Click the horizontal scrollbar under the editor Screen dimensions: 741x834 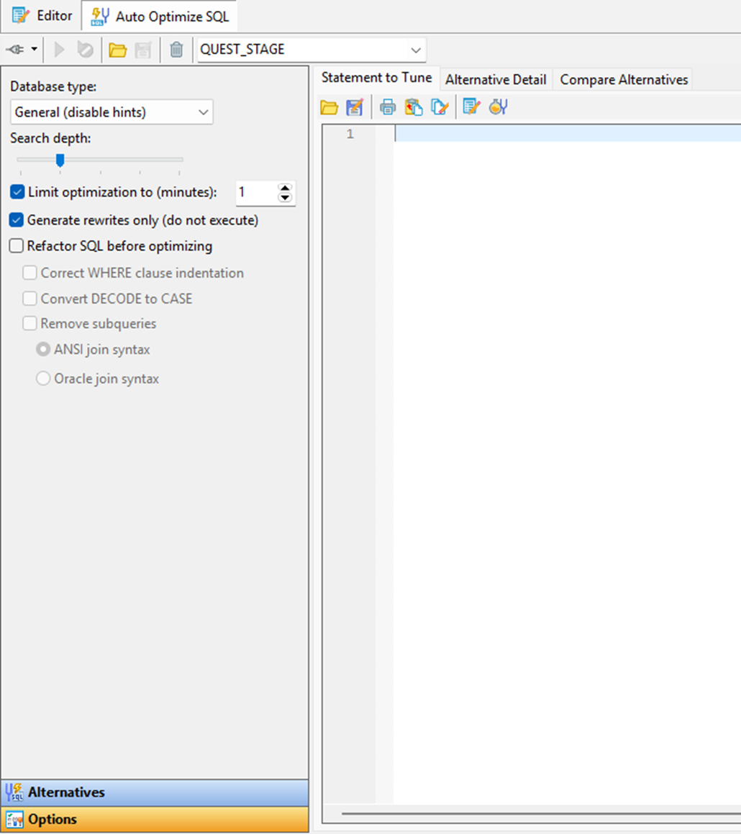541,814
